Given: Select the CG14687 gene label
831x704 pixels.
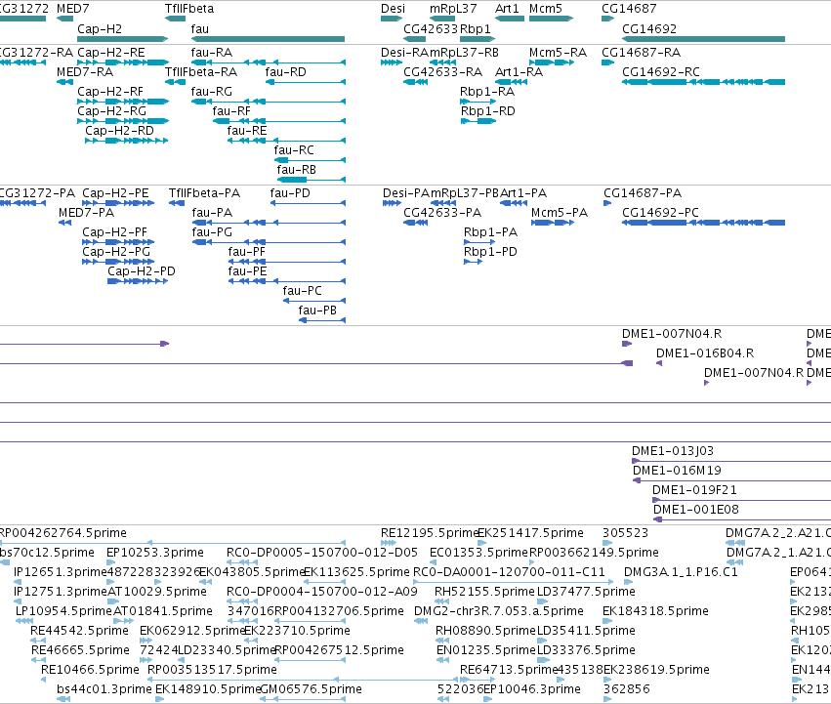Looking at the screenshot, I should pyautogui.click(x=629, y=9).
